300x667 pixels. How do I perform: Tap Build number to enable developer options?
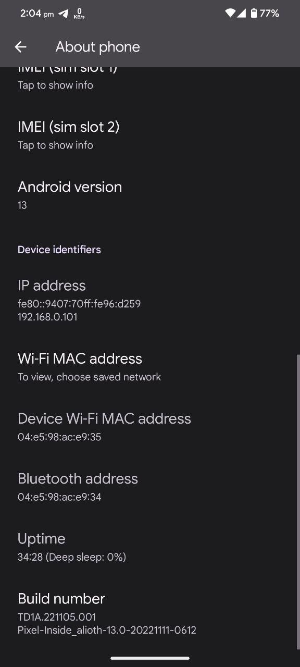coord(150,613)
